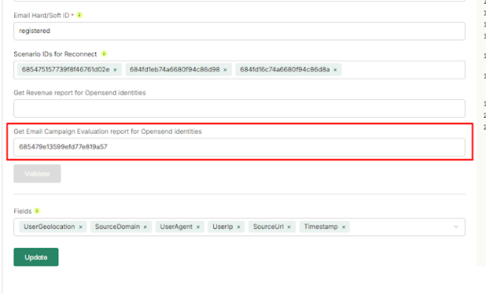This screenshot has width=486, height=294.
Task: Click info icon next to Scenario IDs for Reconnect
Action: pyautogui.click(x=104, y=54)
